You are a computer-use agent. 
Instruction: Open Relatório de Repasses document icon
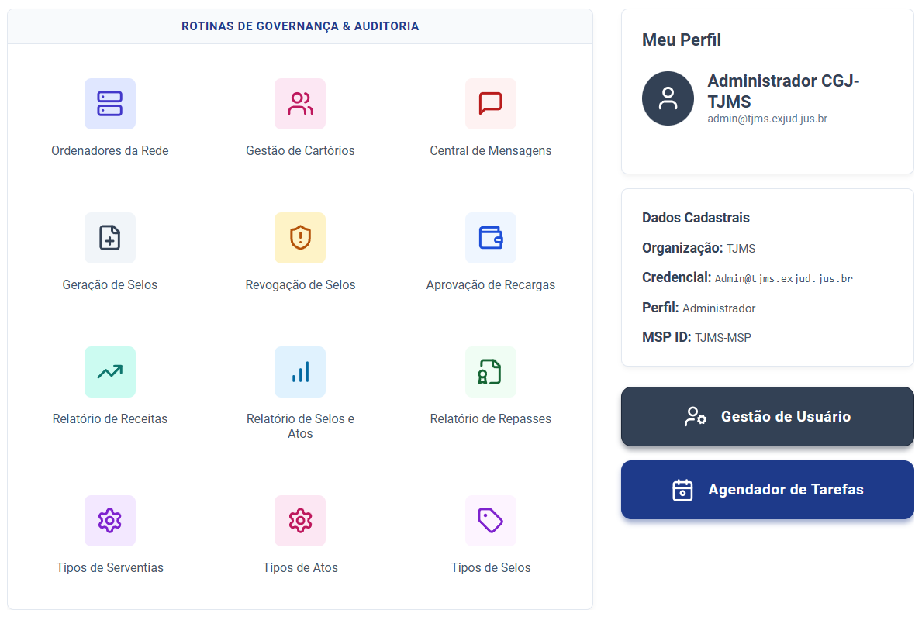click(x=490, y=372)
